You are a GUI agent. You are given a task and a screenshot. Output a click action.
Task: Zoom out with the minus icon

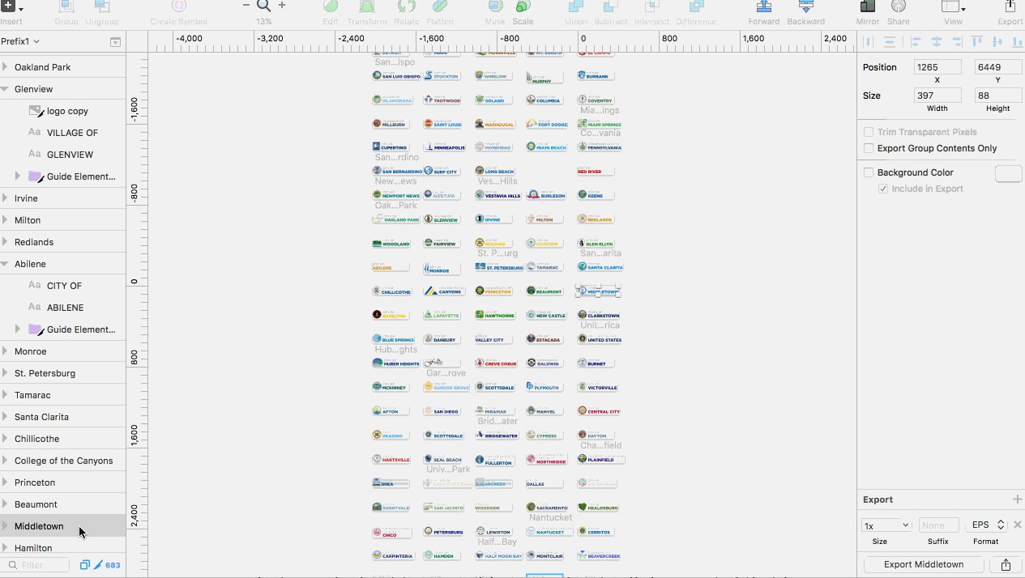(246, 6)
